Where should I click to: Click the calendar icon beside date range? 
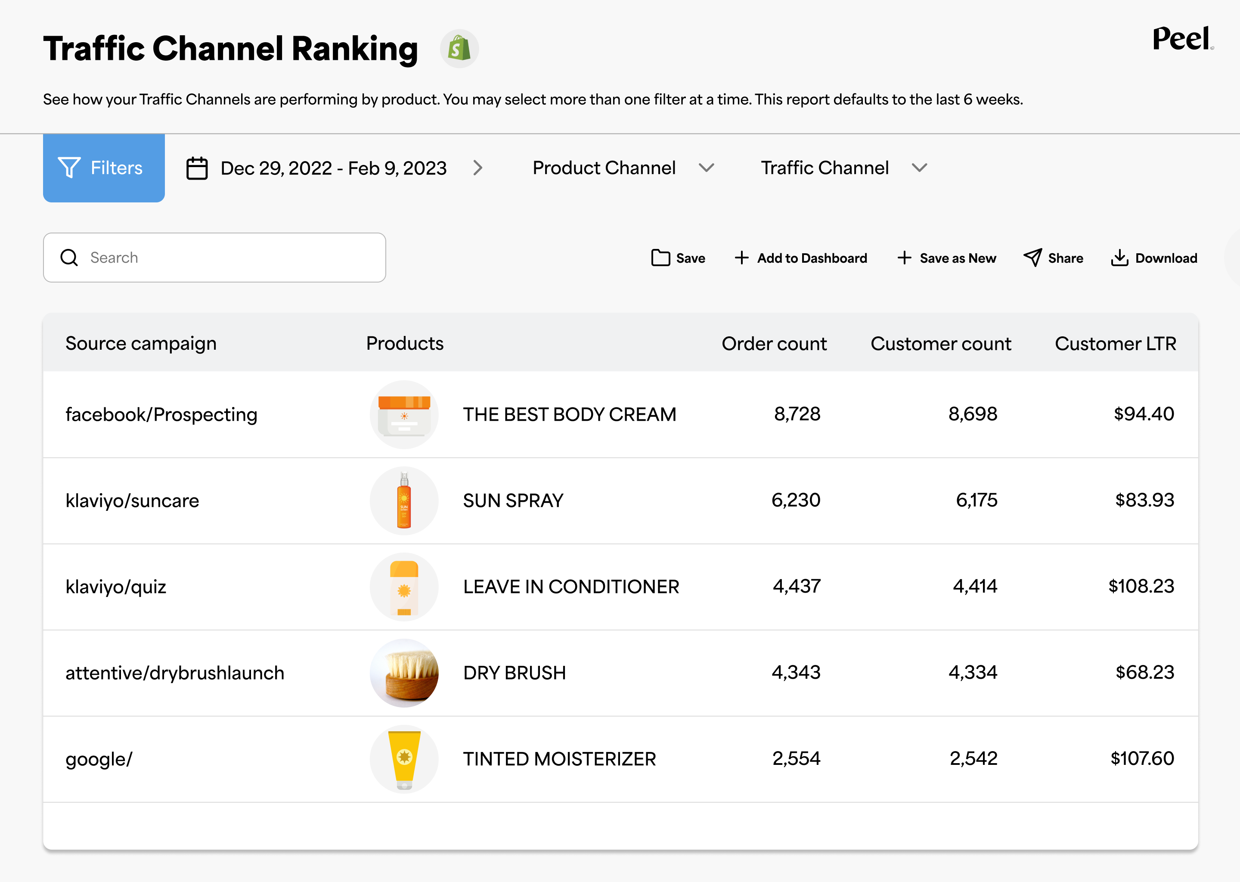196,168
